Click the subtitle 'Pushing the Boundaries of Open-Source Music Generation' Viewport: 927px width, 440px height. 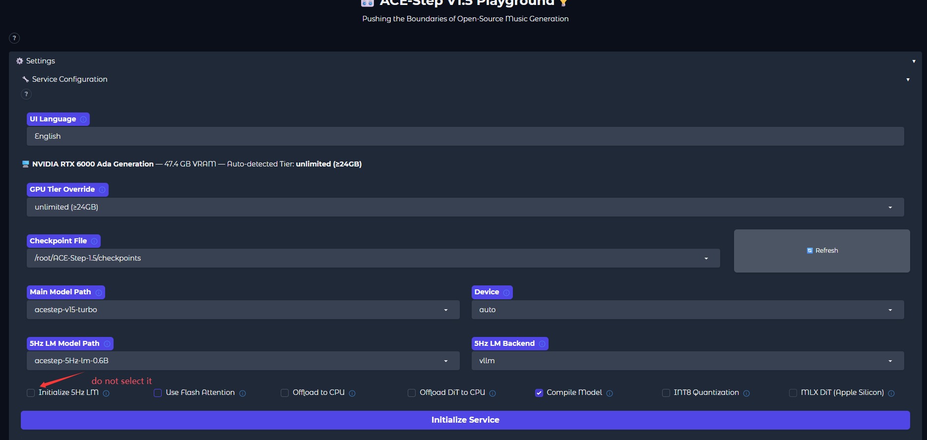coord(465,19)
